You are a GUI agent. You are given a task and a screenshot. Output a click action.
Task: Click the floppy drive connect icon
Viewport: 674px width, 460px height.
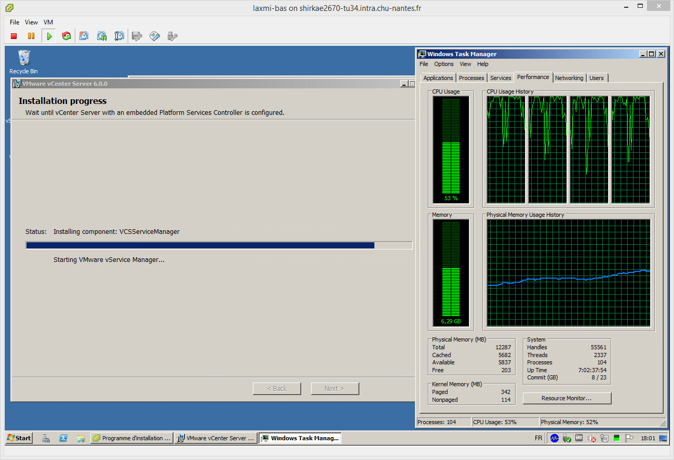[137, 36]
